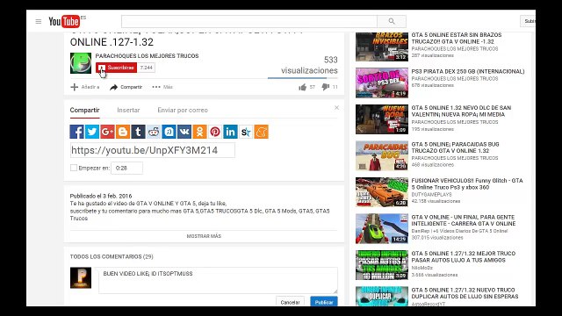562x316 pixels.
Task: Open the YouTube hamburger guide menu
Action: [x=39, y=21]
